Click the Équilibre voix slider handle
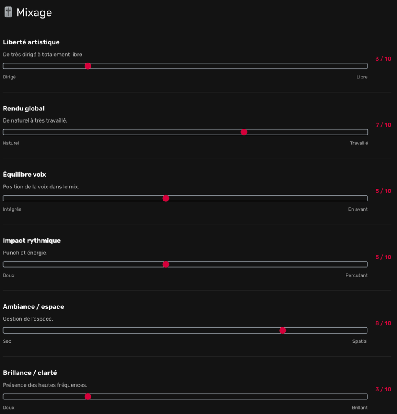The width and height of the screenshot is (397, 414). pyautogui.click(x=166, y=198)
